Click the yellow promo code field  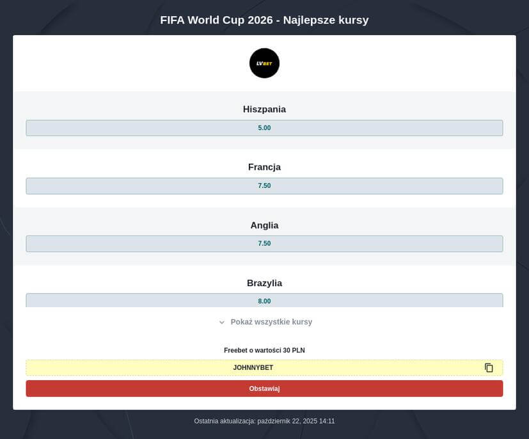[358, 368]
